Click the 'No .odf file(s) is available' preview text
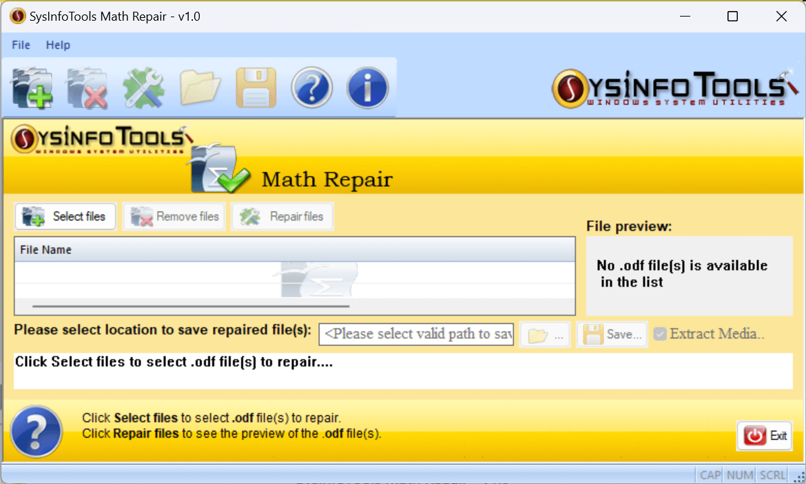This screenshot has height=484, width=806. tap(682, 274)
